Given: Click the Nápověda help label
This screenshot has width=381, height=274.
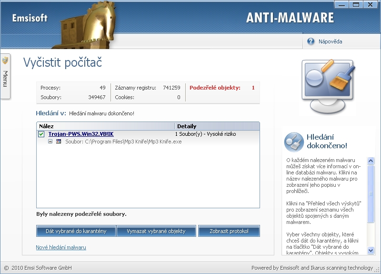Looking at the screenshot, I should pos(330,41).
